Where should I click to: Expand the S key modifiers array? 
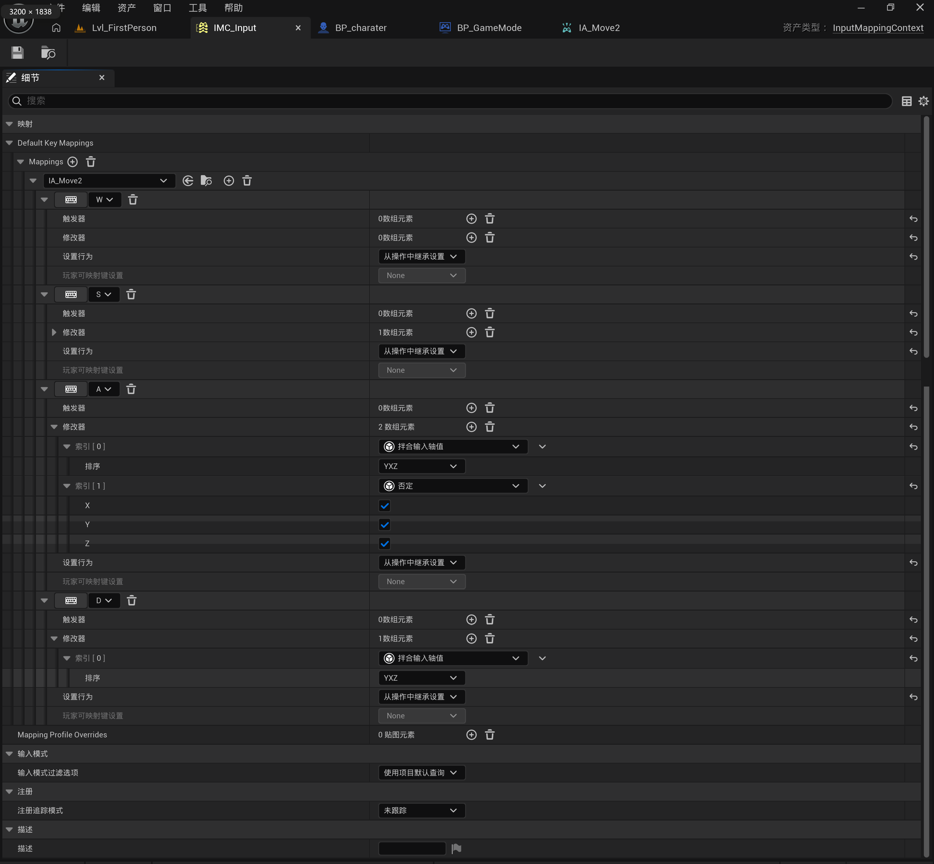[x=54, y=332]
